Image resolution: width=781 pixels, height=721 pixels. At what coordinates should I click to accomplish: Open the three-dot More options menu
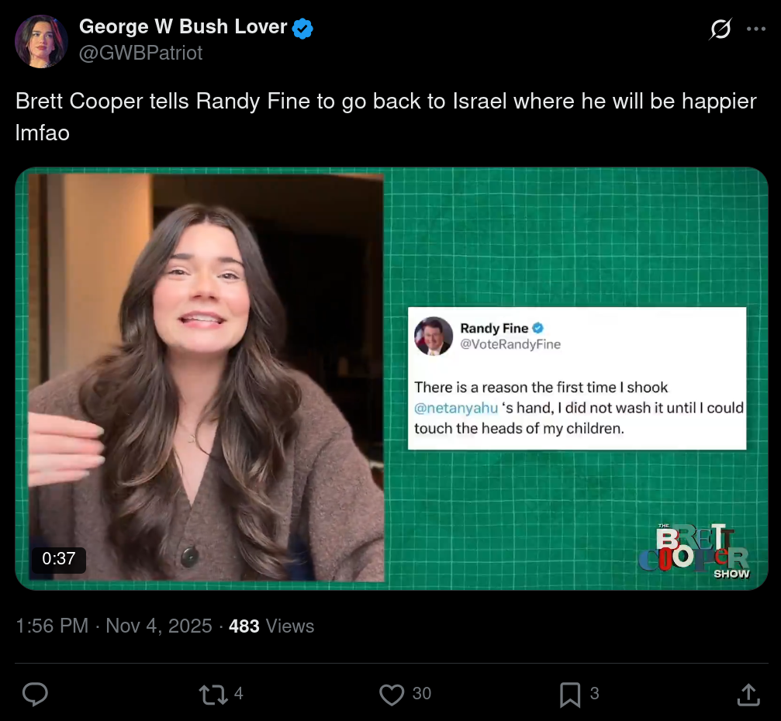756,29
